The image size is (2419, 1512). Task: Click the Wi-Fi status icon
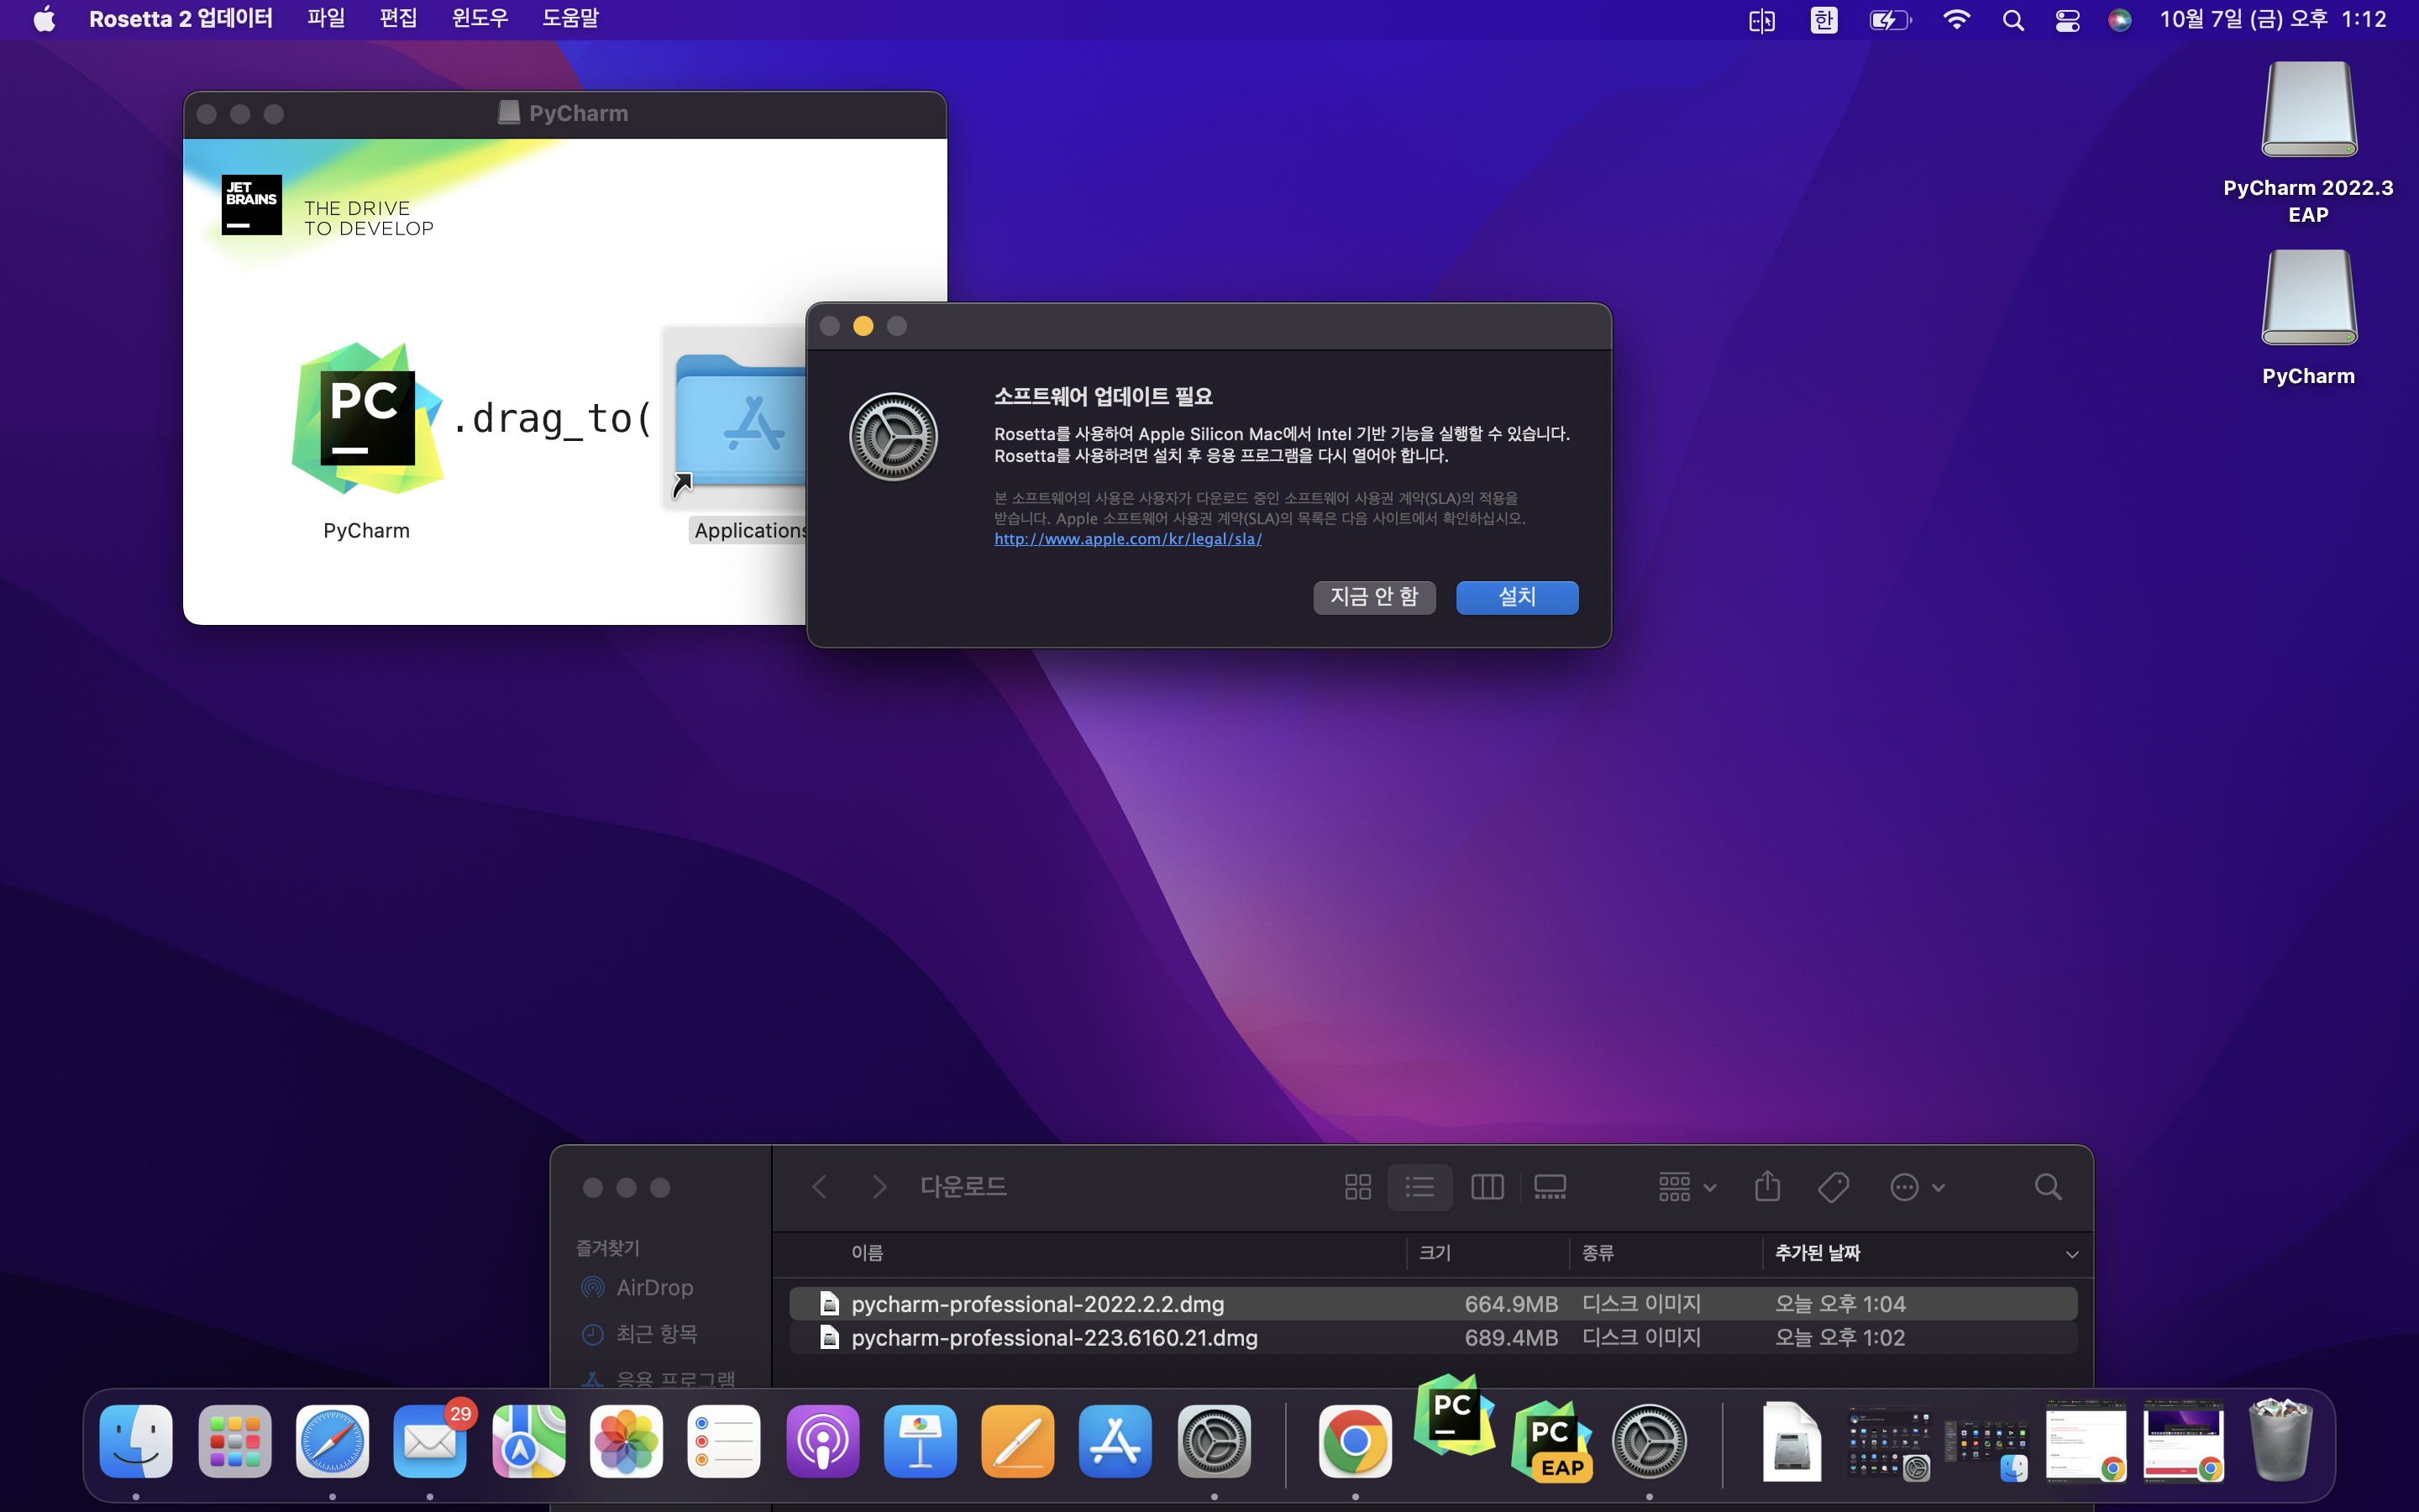[x=1956, y=20]
